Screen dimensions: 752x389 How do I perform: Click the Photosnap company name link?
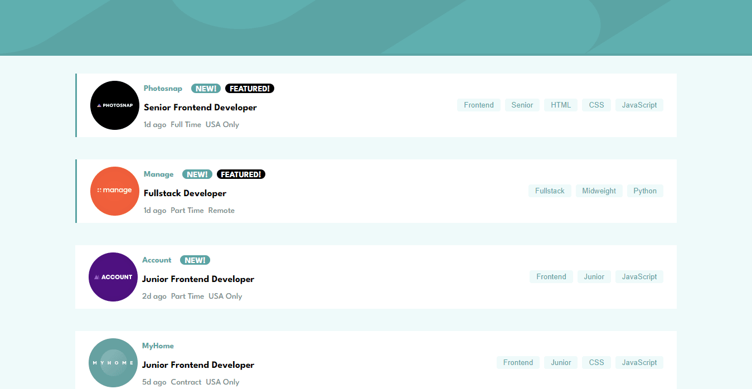[162, 88]
